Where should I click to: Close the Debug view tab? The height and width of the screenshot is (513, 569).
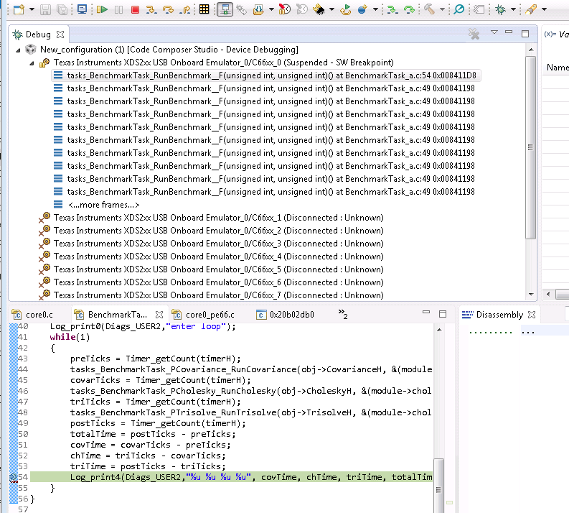[60, 34]
